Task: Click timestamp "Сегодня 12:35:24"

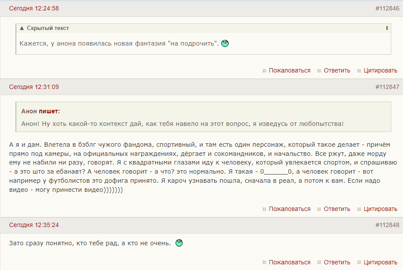Action: [x=34, y=225]
